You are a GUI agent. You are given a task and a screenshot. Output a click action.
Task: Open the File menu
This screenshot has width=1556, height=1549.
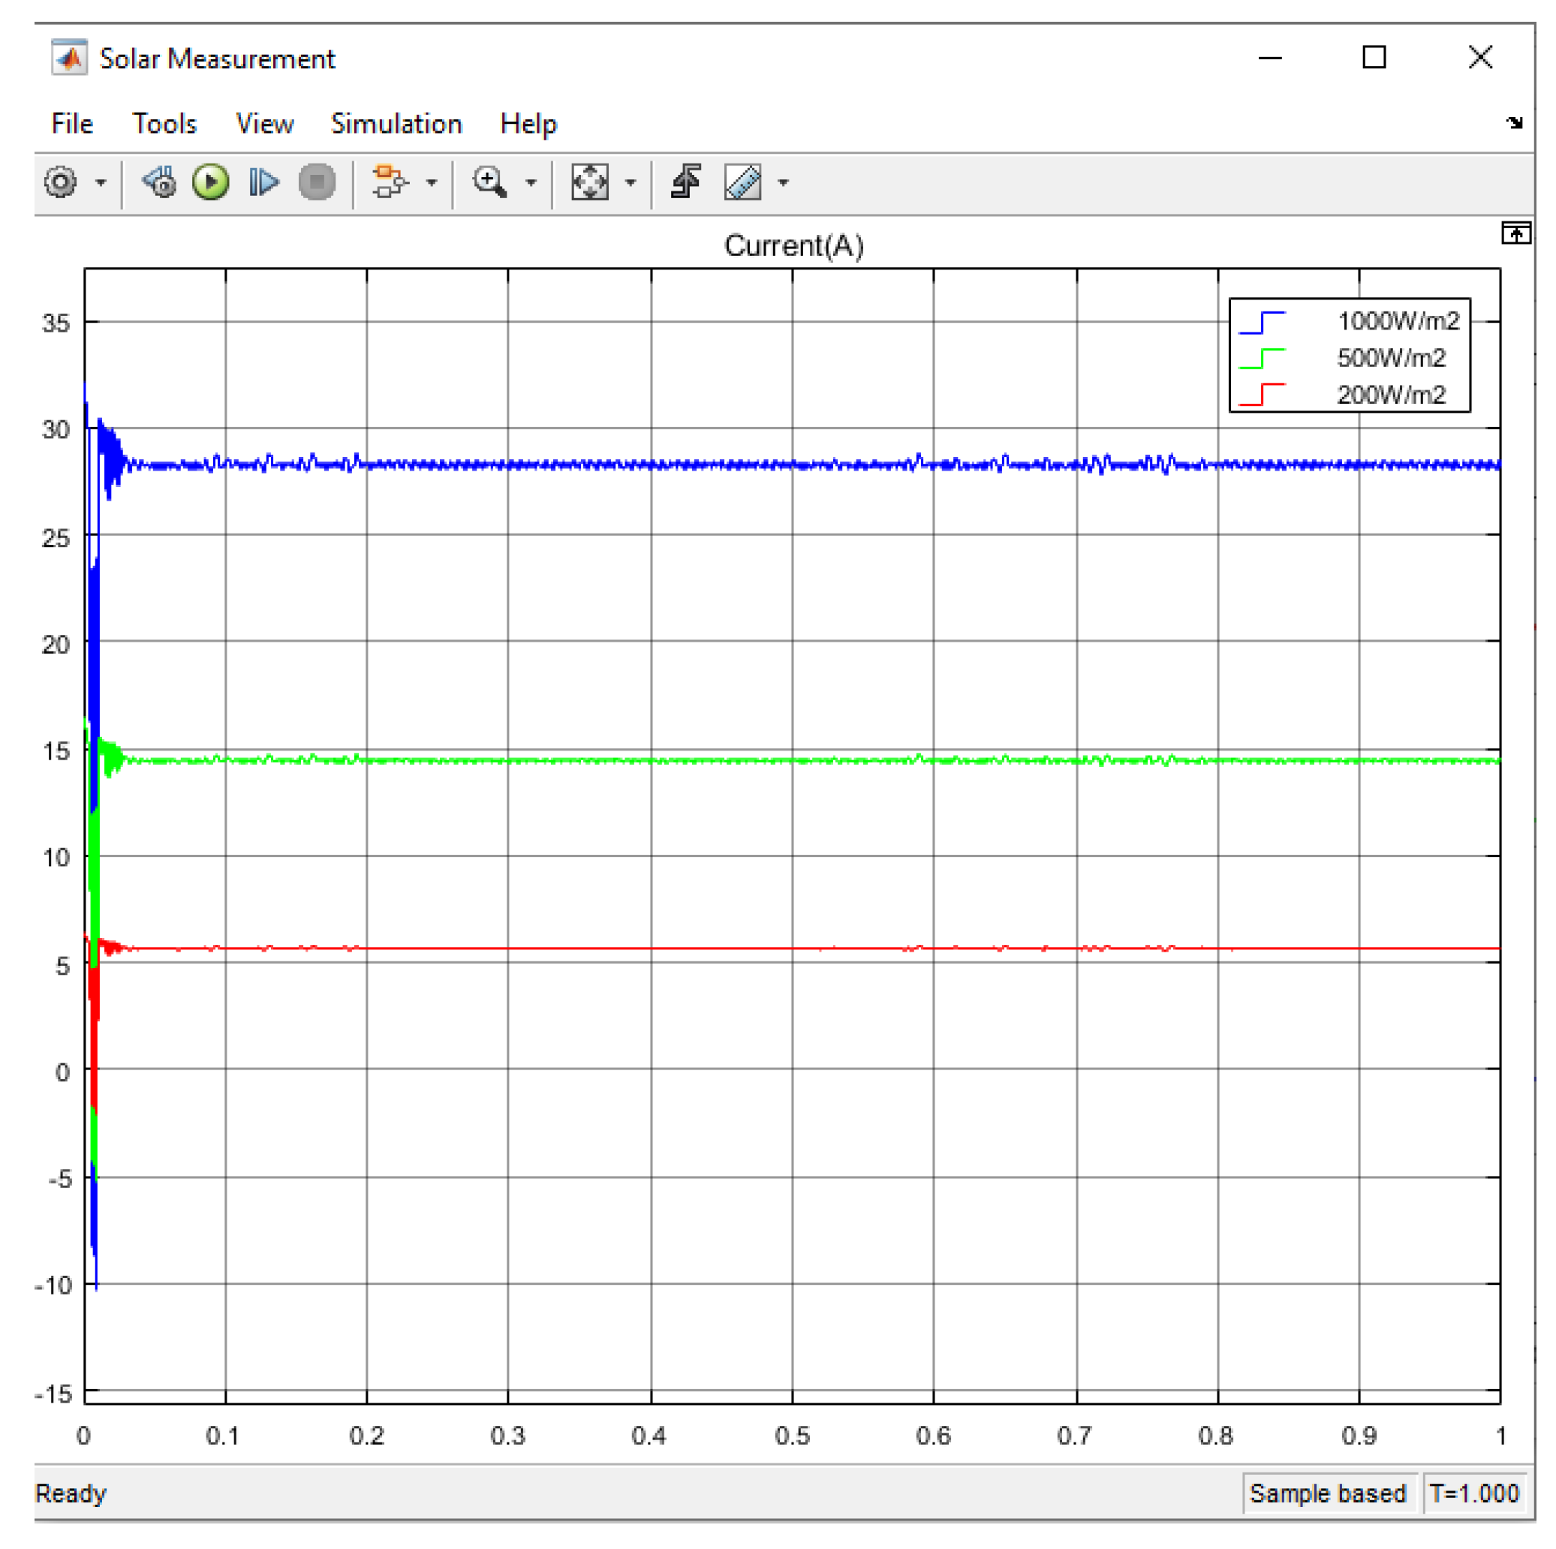71,124
